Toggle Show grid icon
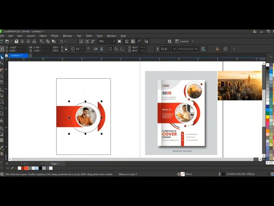274x206 pixels. pos(133,41)
